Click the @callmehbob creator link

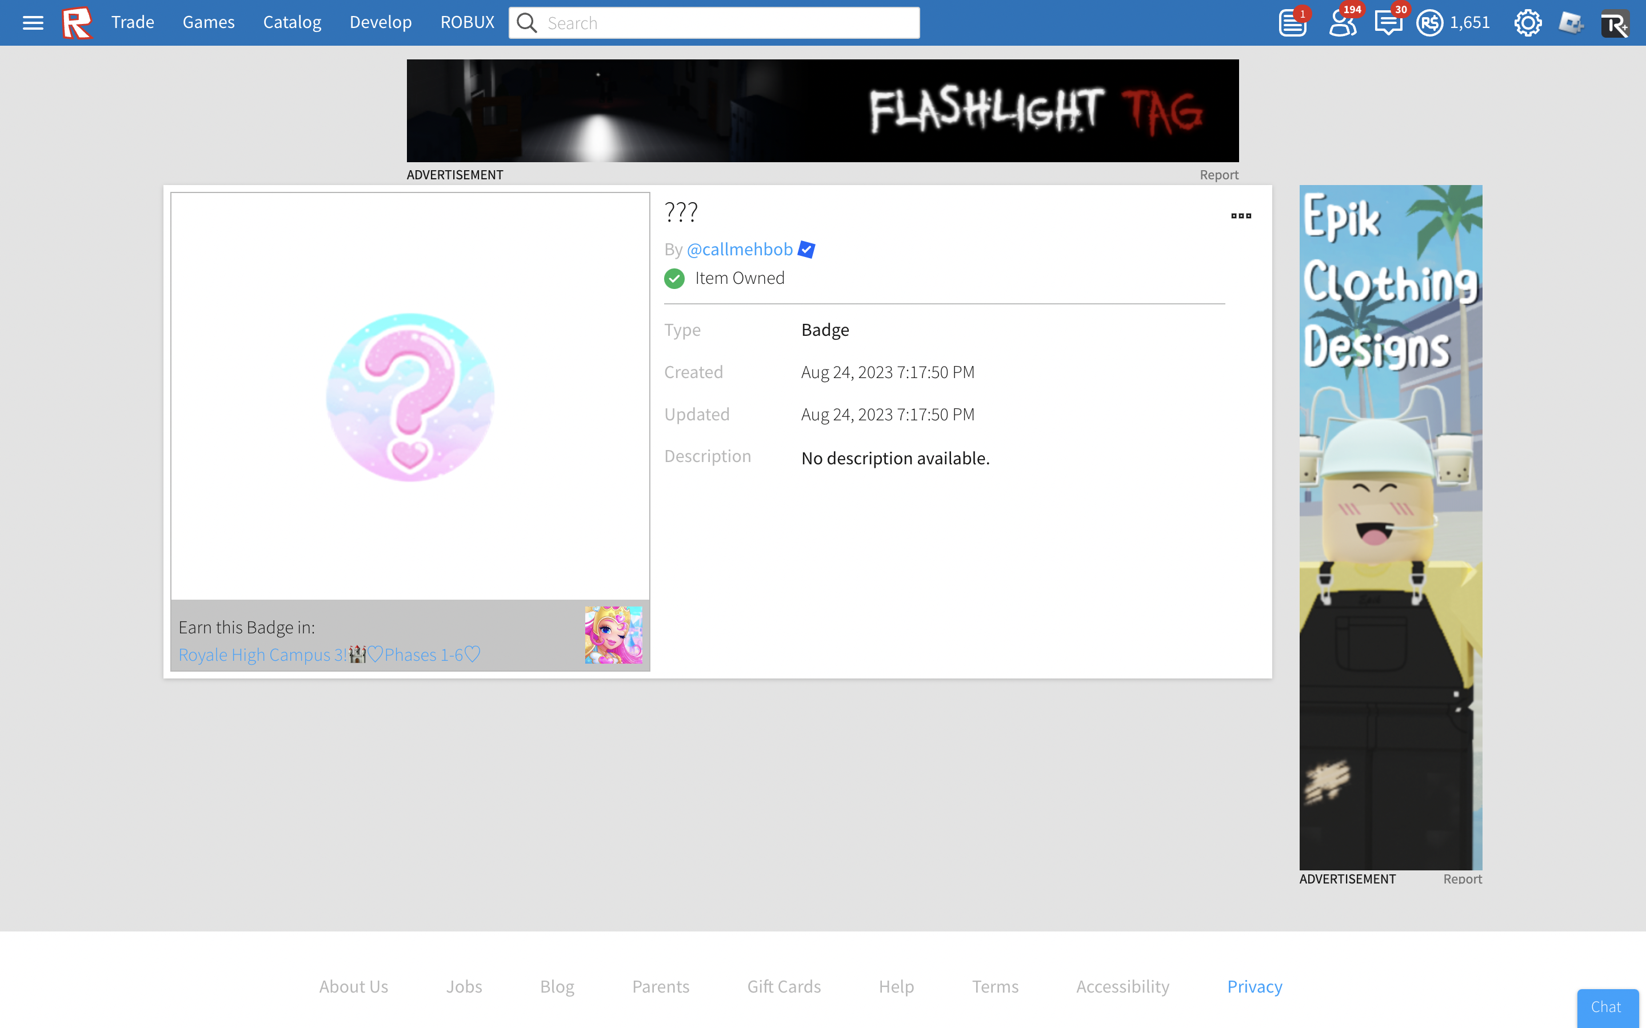740,248
